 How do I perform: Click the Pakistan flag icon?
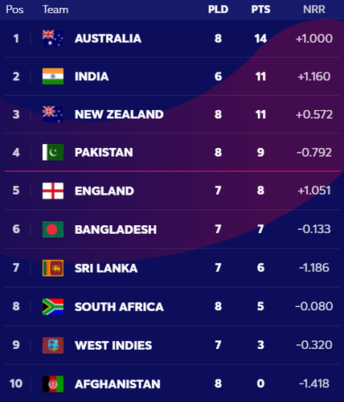[53, 152]
